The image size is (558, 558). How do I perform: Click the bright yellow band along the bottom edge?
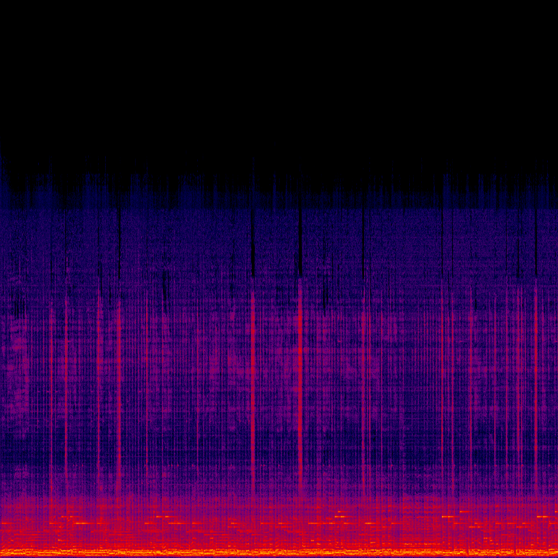pyautogui.click(x=279, y=552)
